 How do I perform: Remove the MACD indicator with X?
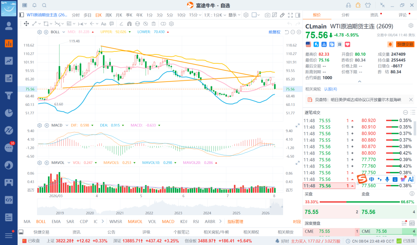click(x=47, y=125)
